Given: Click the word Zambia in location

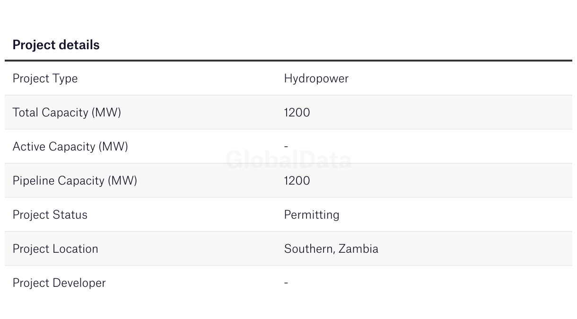Looking at the screenshot, I should tap(358, 249).
